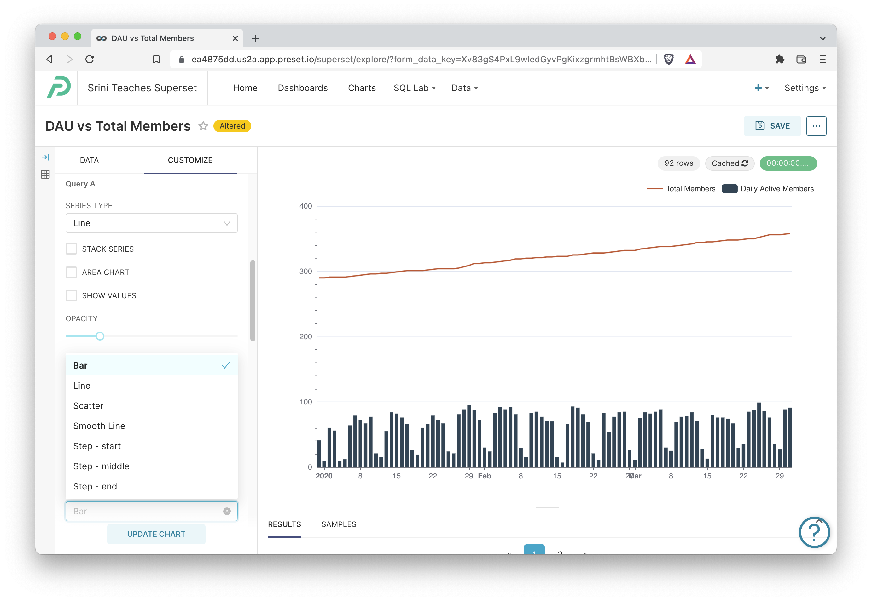Collapse the left data panel via arrow icon
The image size is (872, 601).
click(x=46, y=157)
